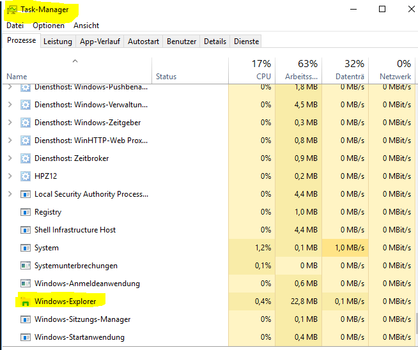The image size is (418, 350).
Task: Click the Task-Manager title bar icon
Action: (x=12, y=10)
